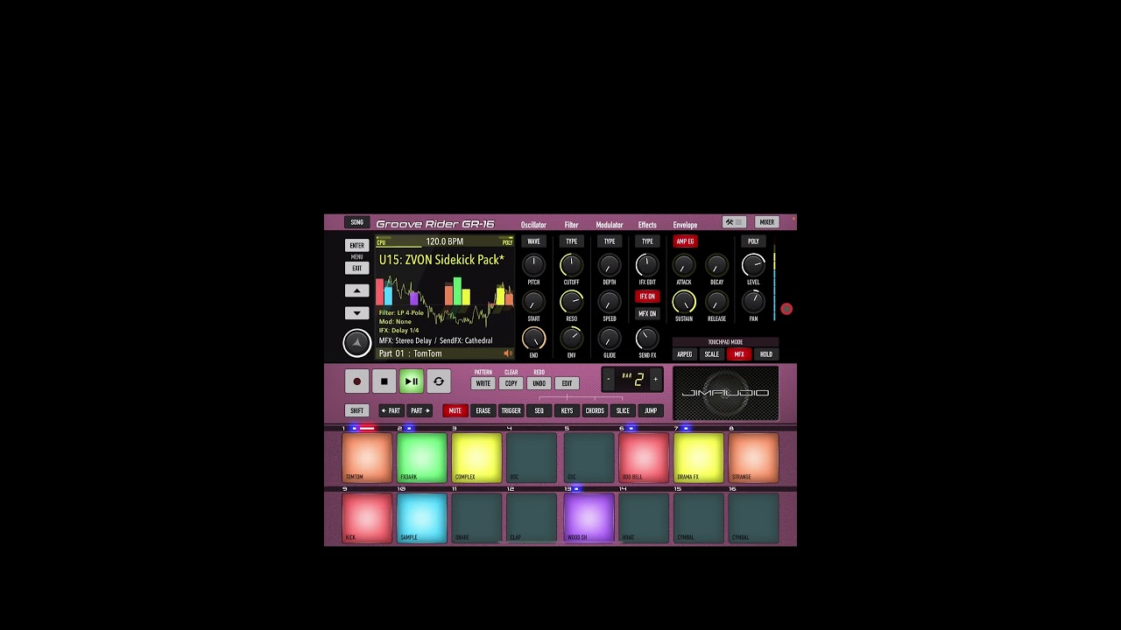The height and width of the screenshot is (630, 1121).
Task: Click the GLIDE knob
Action: pos(610,339)
